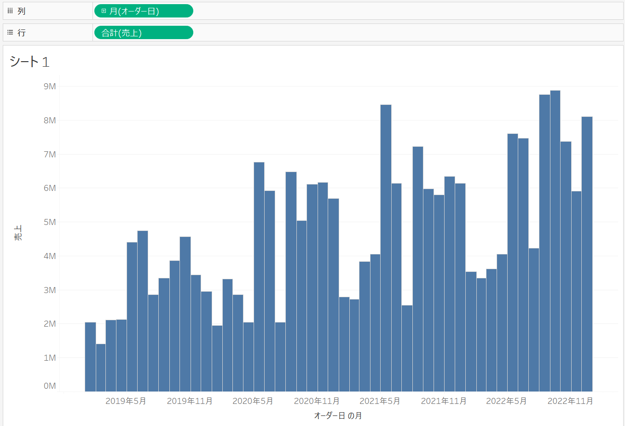Click the 売上 vertical axis label

[18, 233]
